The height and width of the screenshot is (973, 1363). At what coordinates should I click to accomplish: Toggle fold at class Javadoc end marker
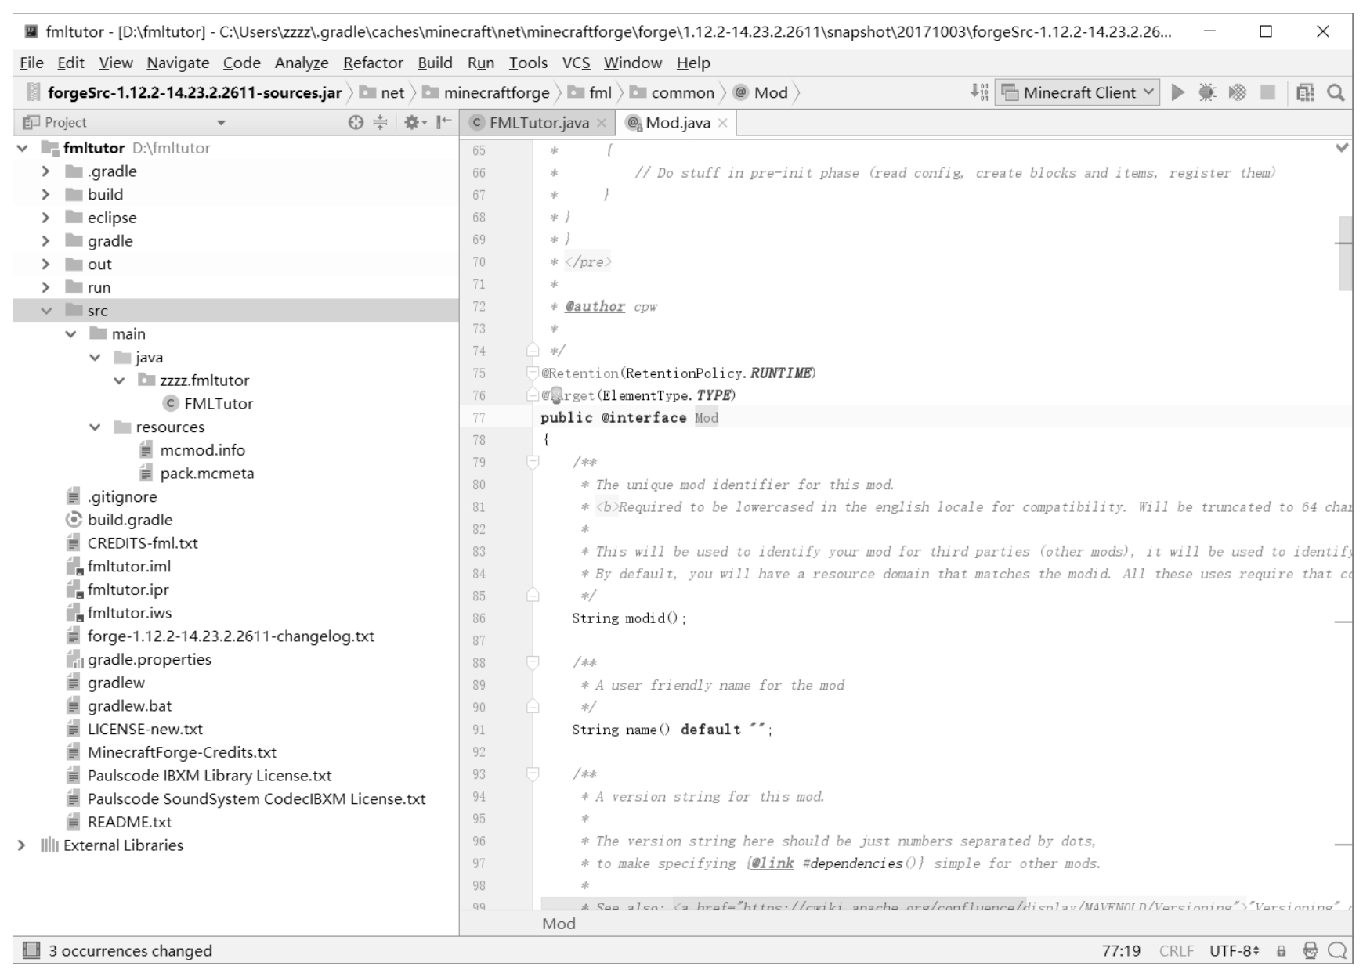click(x=533, y=351)
